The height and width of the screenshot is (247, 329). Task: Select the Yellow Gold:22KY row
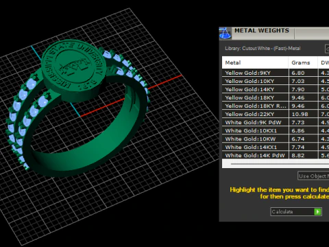pos(276,114)
